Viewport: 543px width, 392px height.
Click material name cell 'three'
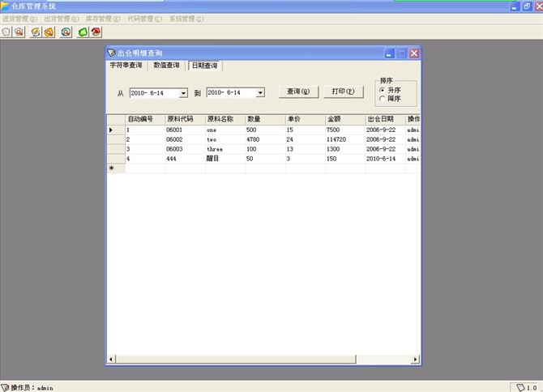click(x=225, y=150)
